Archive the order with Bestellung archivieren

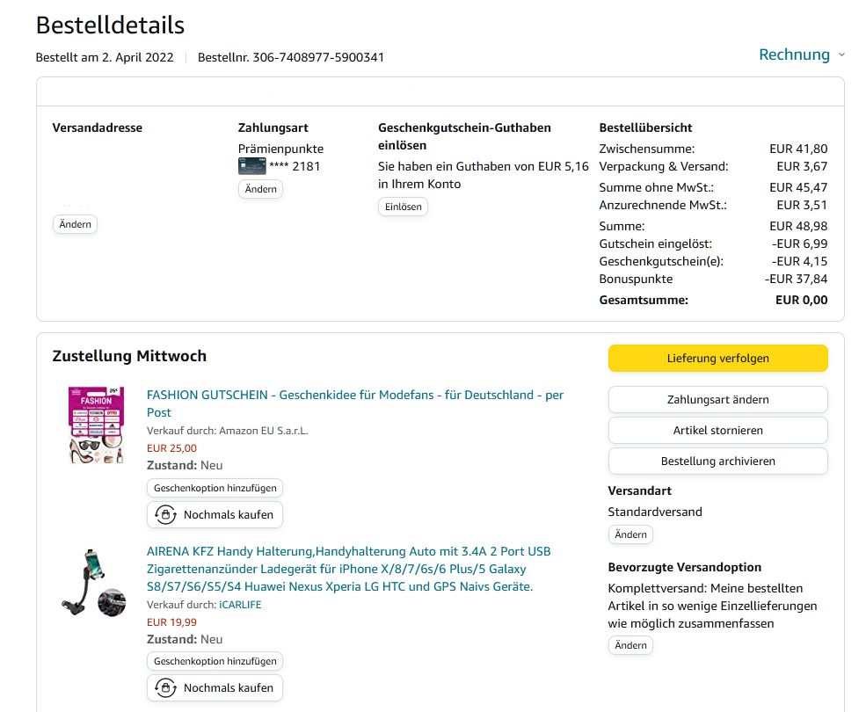tap(717, 461)
